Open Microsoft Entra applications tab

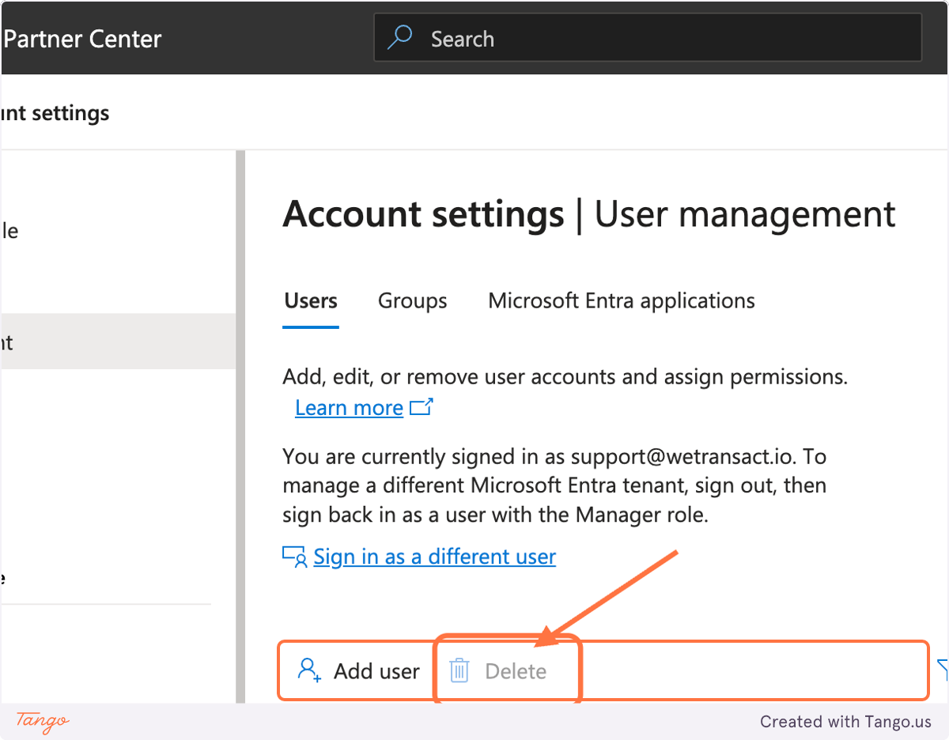pyautogui.click(x=622, y=301)
